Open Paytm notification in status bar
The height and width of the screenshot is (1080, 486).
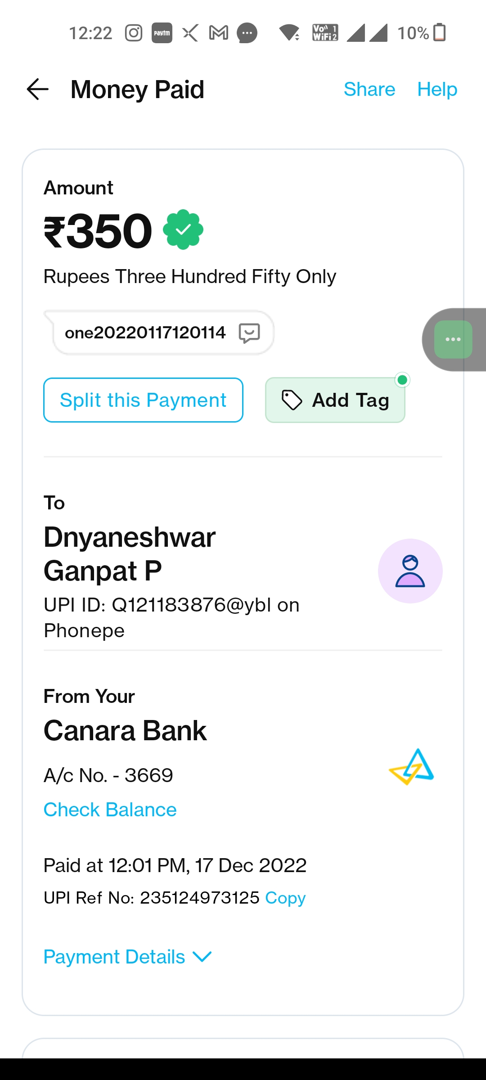(x=162, y=33)
